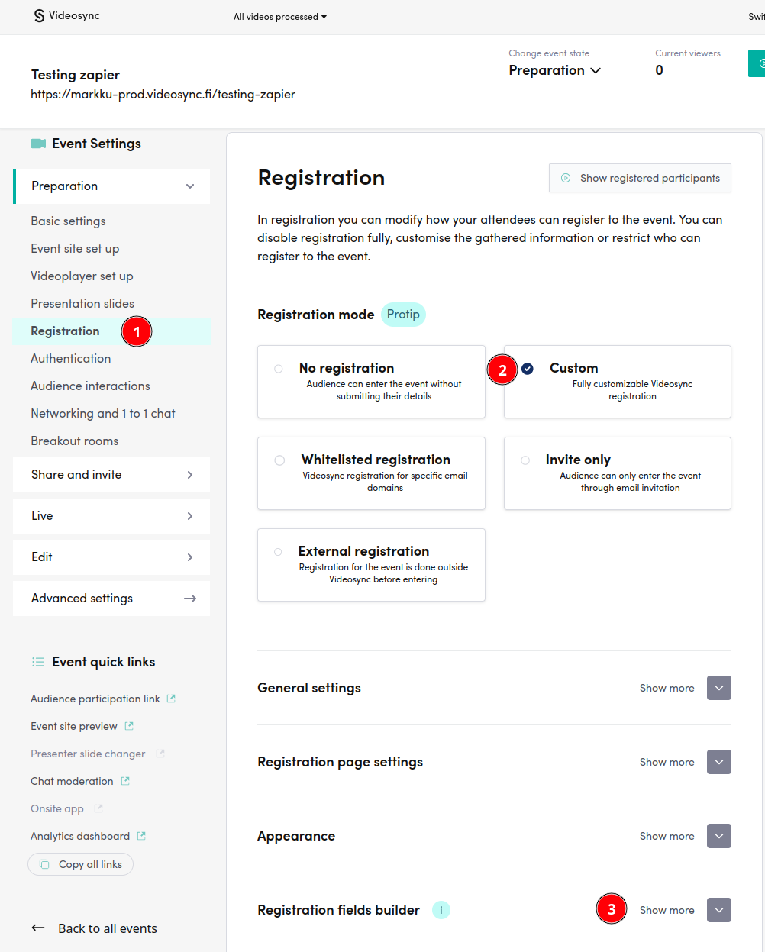This screenshot has width=765, height=952.
Task: Click Show registered participants button
Action: click(640, 178)
